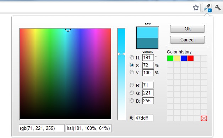Confirm color with Ok button

pyautogui.click(x=187, y=29)
